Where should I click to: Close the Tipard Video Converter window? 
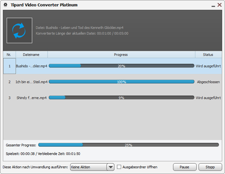(220, 5)
